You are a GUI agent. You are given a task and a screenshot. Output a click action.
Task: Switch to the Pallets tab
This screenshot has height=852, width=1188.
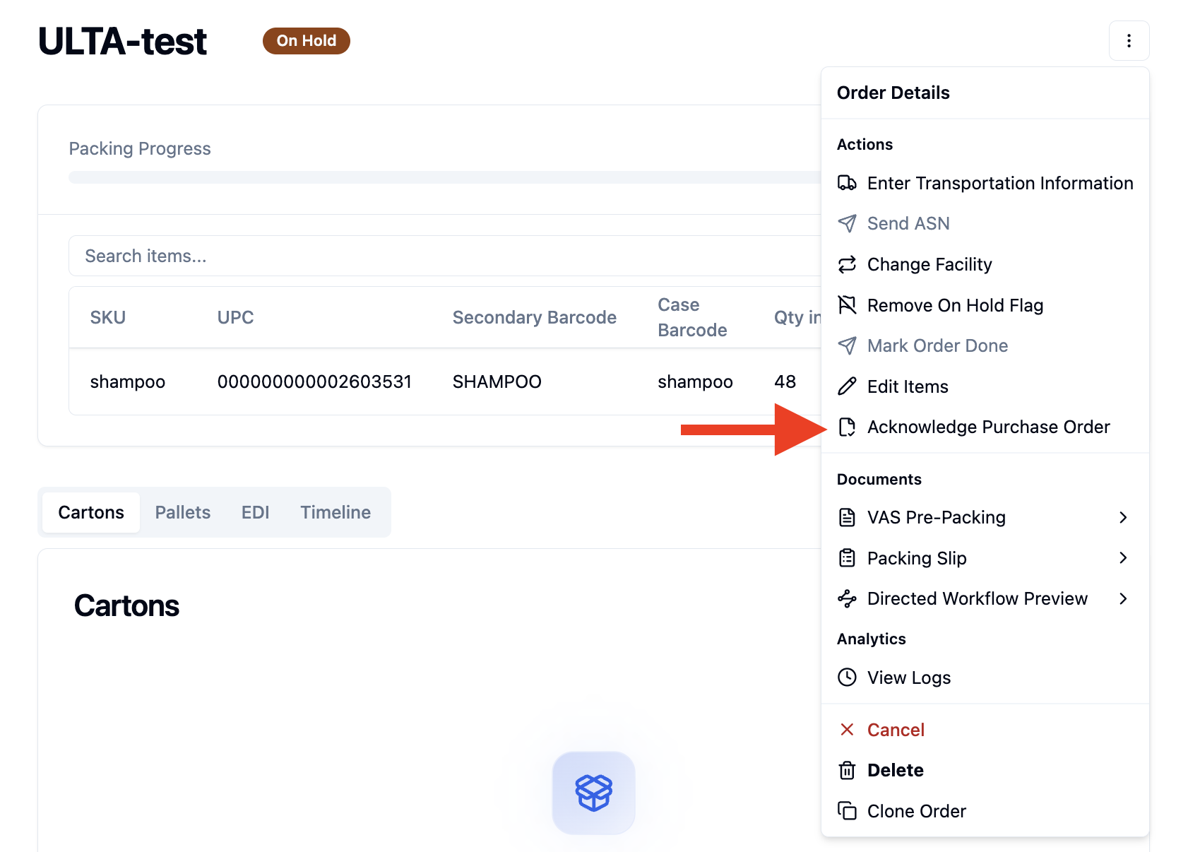point(183,512)
